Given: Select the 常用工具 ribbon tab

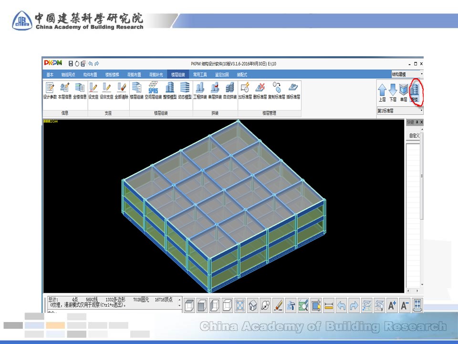Looking at the screenshot, I should 200,75.
